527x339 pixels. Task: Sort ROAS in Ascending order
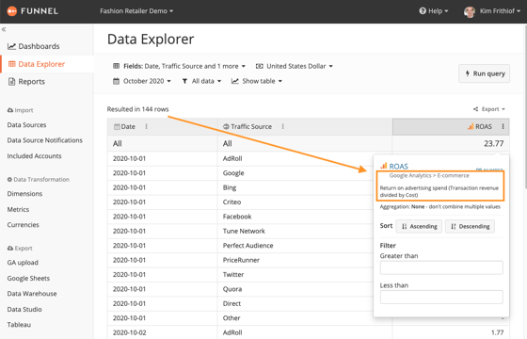point(419,226)
